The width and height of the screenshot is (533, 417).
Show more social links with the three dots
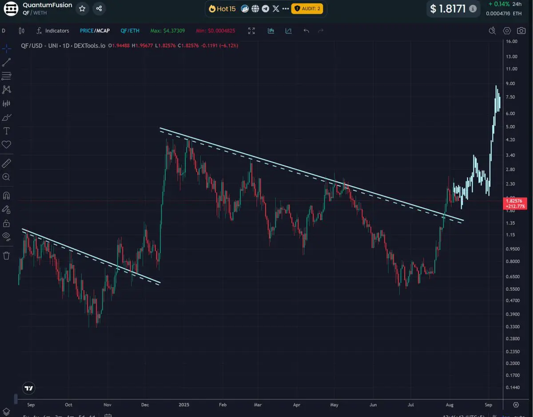286,8
